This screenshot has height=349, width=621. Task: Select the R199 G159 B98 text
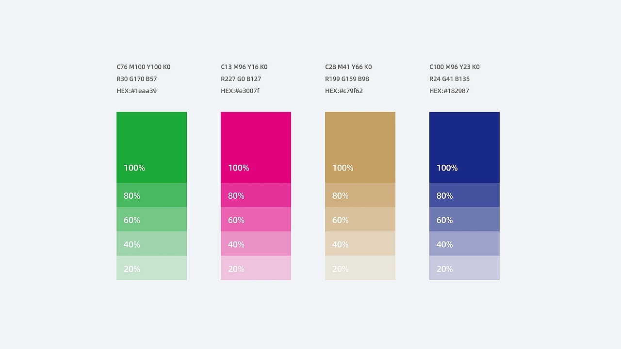[347, 79]
